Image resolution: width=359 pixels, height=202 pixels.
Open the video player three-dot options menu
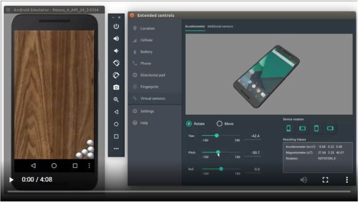click(346, 180)
